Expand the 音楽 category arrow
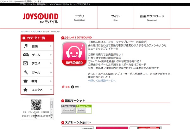190x129 pixels. pos(51,46)
